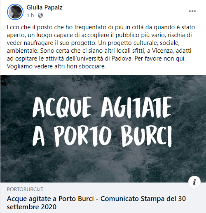The width and height of the screenshot is (206, 213).
Task: Open the stormy water preview image
Action: pos(103,129)
